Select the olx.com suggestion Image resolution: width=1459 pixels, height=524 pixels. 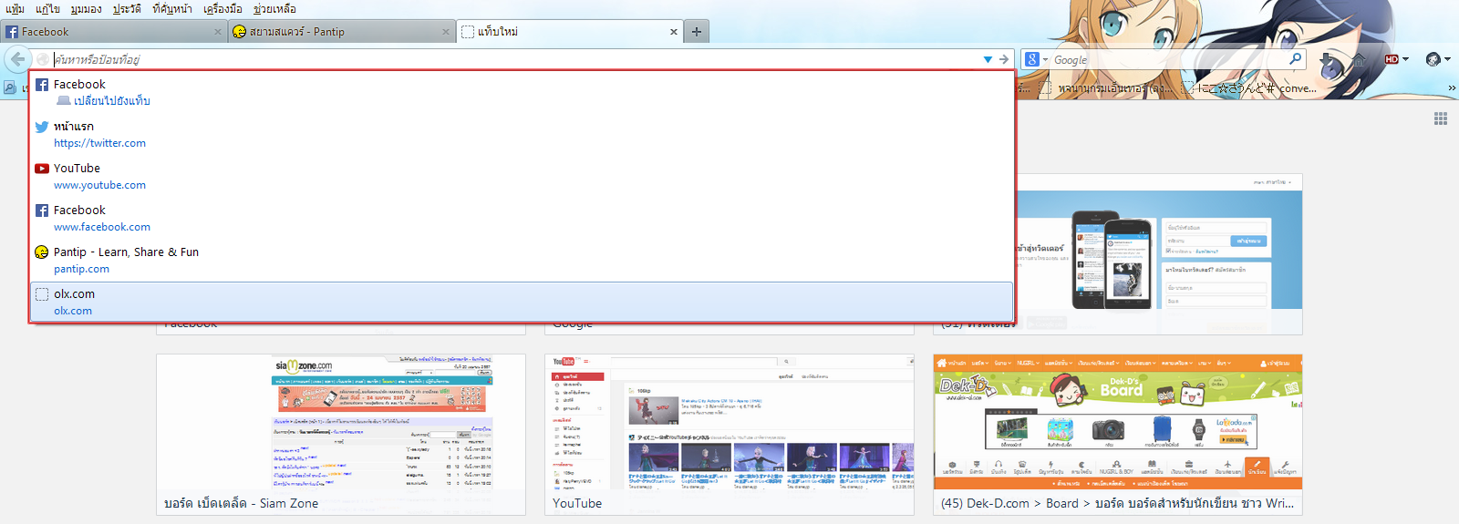(x=523, y=302)
